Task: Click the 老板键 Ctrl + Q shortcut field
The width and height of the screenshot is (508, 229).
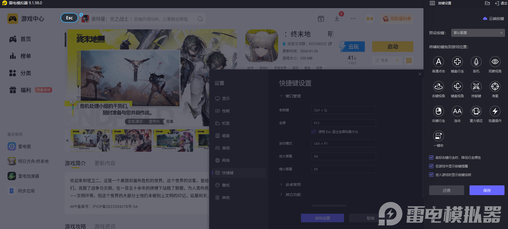Action: pos(344,110)
